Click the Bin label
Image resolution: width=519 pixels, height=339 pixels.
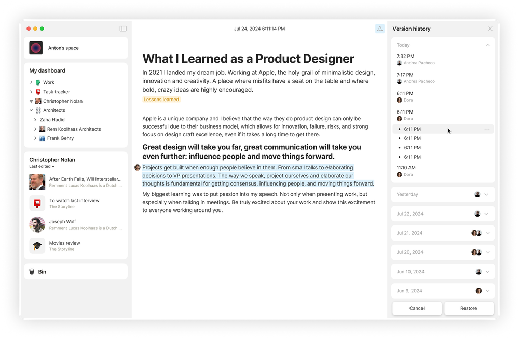tap(42, 272)
